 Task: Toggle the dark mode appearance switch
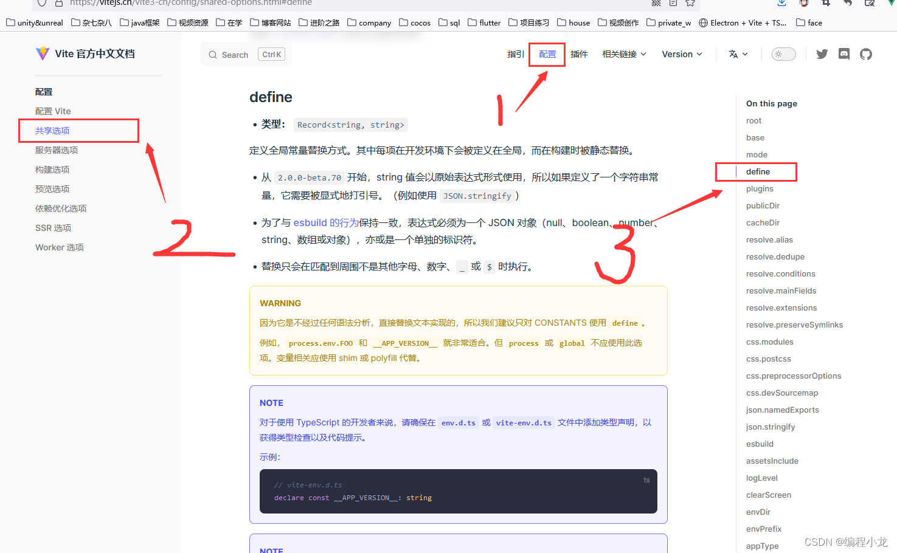pyautogui.click(x=783, y=54)
